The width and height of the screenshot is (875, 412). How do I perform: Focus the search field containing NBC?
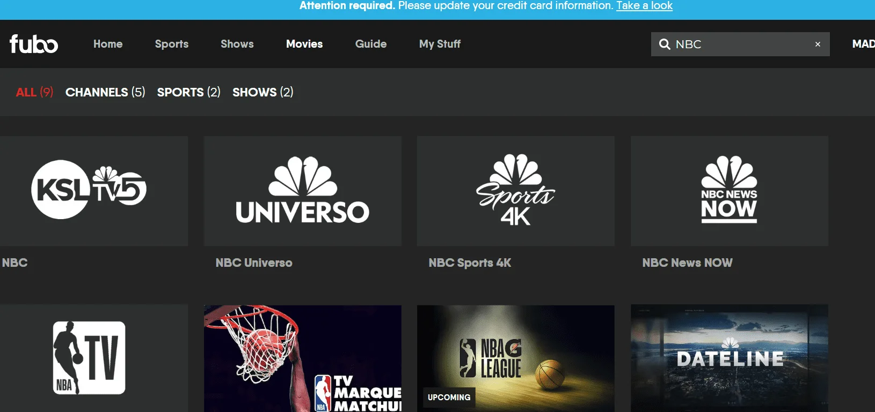pos(740,44)
